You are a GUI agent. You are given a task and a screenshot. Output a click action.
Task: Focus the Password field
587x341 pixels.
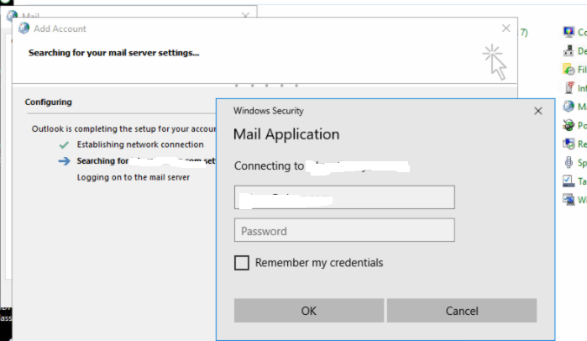[344, 230]
